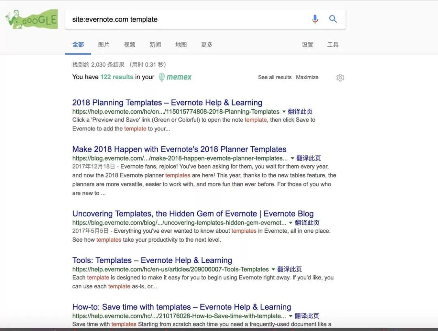
Task: Translate 'How-to: Save time' page via 翻译此页
Action: 307,316
